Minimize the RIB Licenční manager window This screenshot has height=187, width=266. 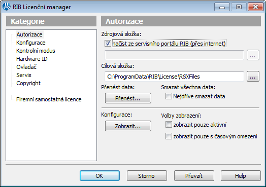[x=222, y=7]
